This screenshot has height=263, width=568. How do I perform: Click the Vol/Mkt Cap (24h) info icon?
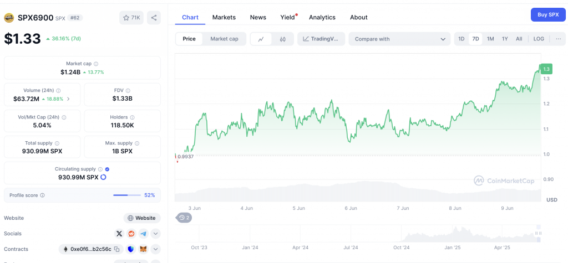64,117
